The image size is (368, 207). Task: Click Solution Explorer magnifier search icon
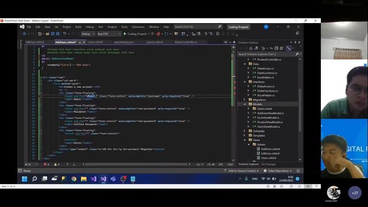tap(297, 54)
